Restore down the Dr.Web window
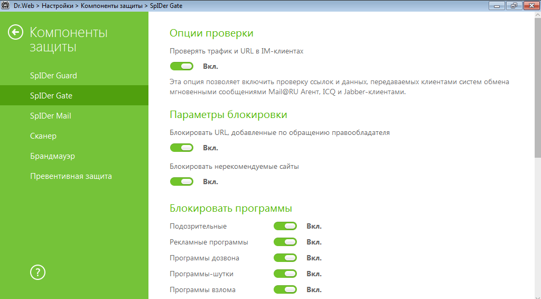Image resolution: width=541 pixels, height=299 pixels. [514, 5]
